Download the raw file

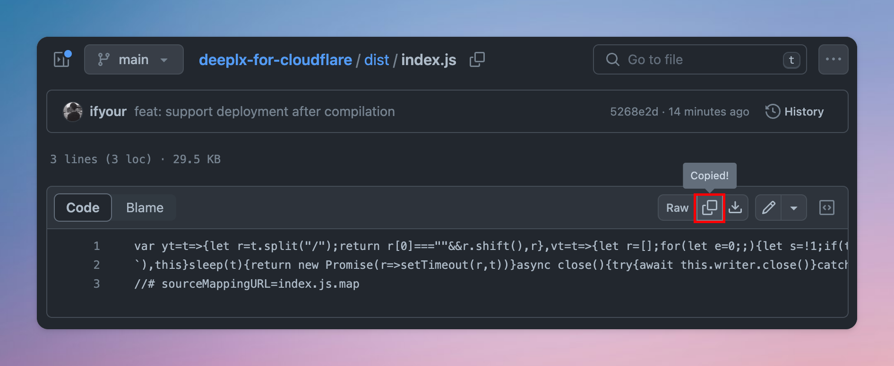pyautogui.click(x=735, y=208)
